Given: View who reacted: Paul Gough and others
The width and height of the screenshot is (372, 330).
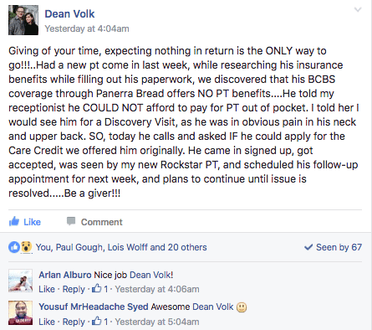Looking at the screenshot, I should point(121,247).
